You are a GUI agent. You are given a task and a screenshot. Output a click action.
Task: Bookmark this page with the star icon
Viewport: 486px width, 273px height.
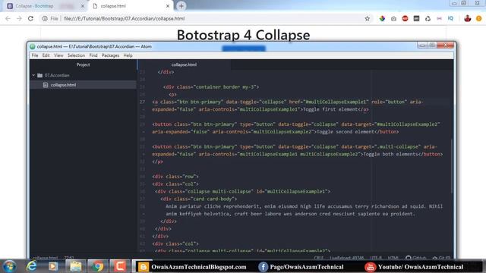pyautogui.click(x=368, y=18)
